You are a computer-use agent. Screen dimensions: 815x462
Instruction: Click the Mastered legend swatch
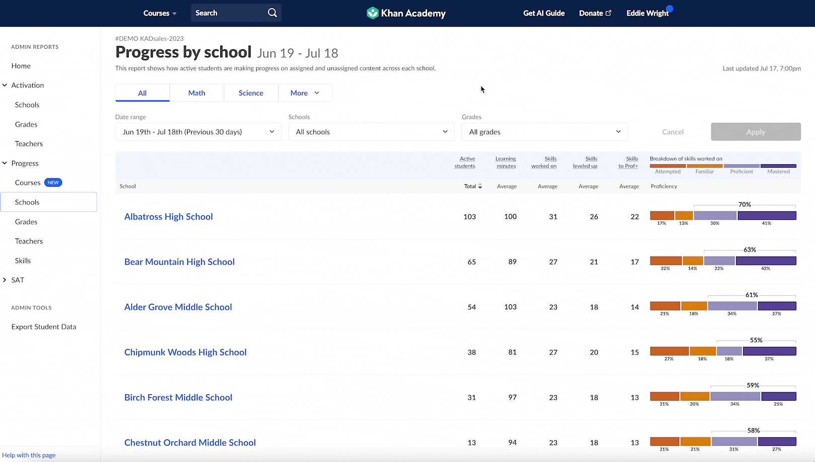(x=778, y=166)
